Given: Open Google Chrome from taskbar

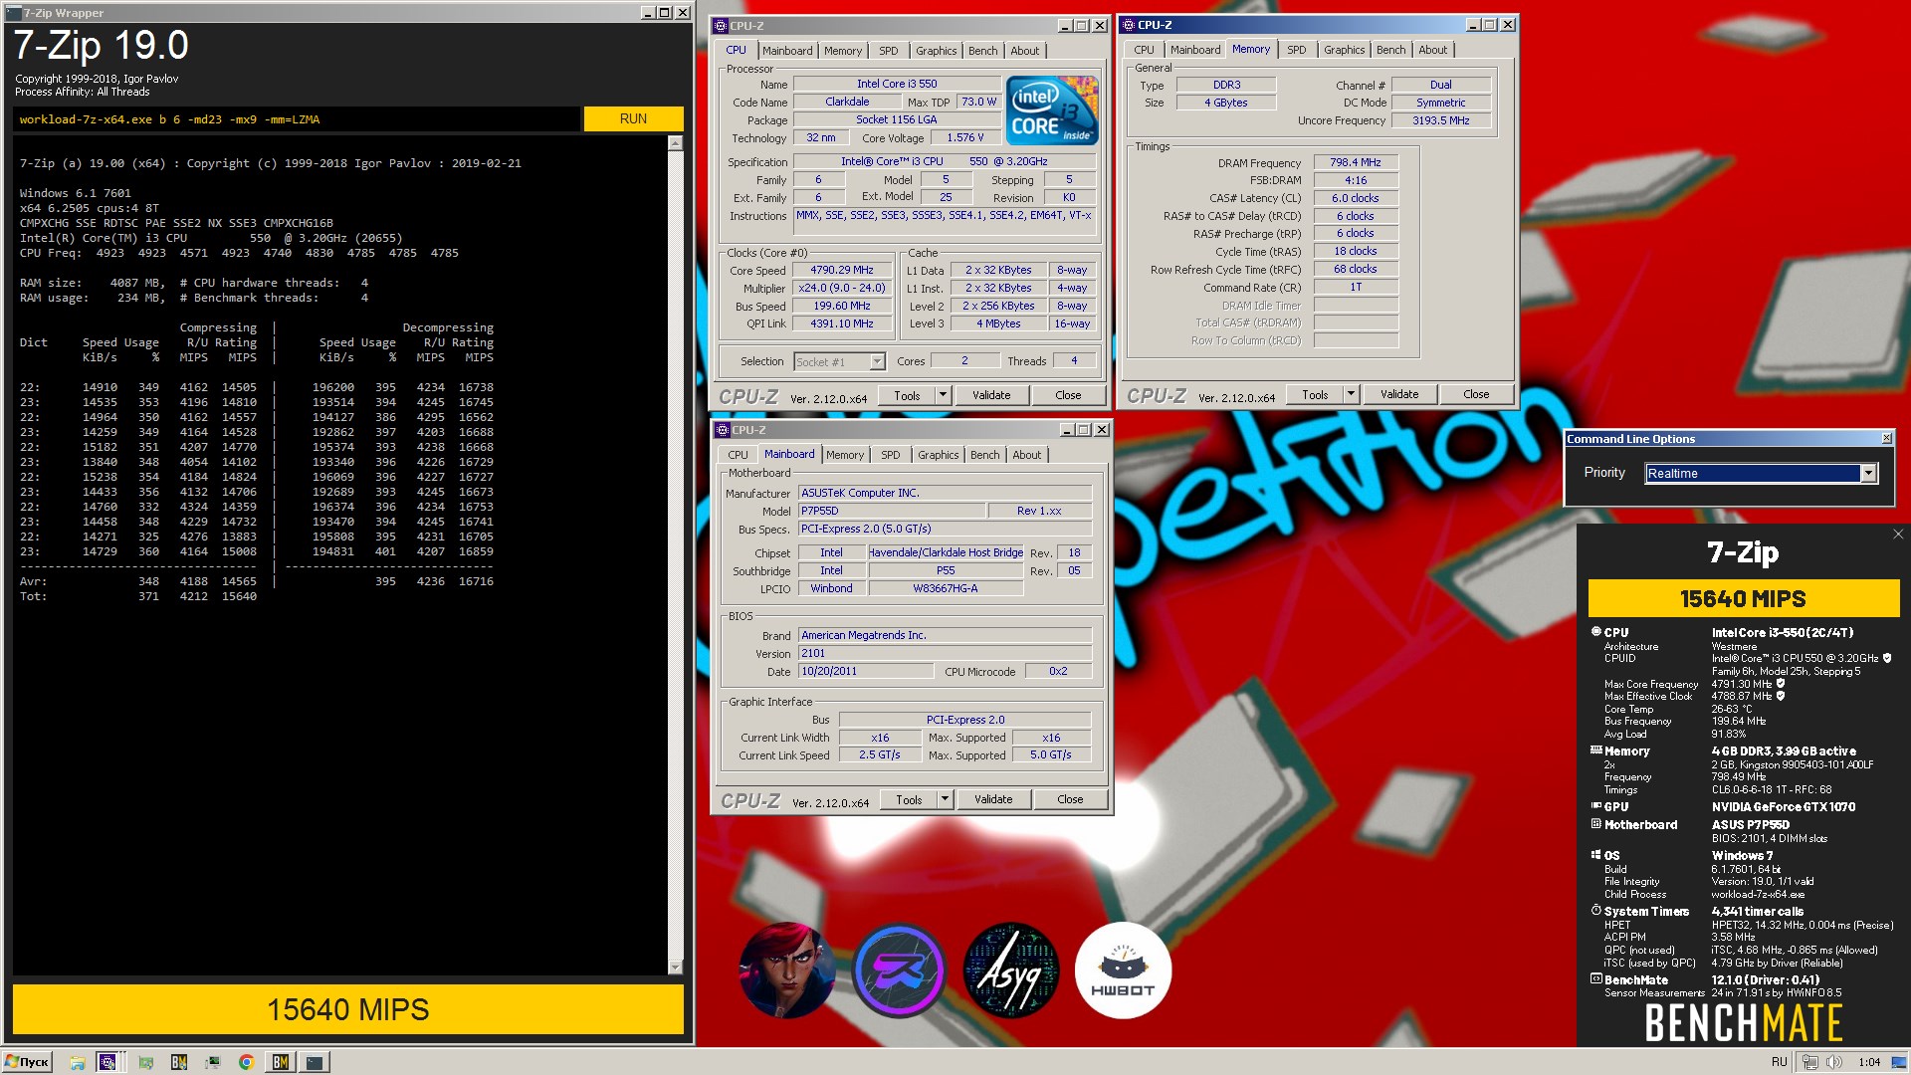Looking at the screenshot, I should tap(246, 1062).
